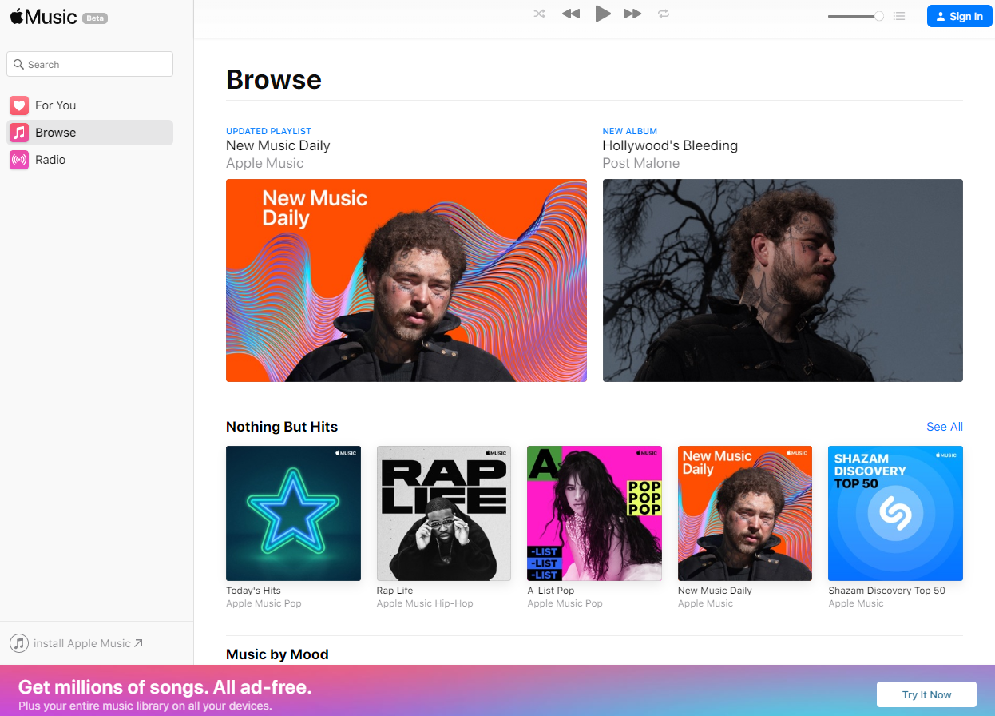The image size is (995, 716).
Task: Click the Nothing But Hits heading
Action: pos(282,427)
